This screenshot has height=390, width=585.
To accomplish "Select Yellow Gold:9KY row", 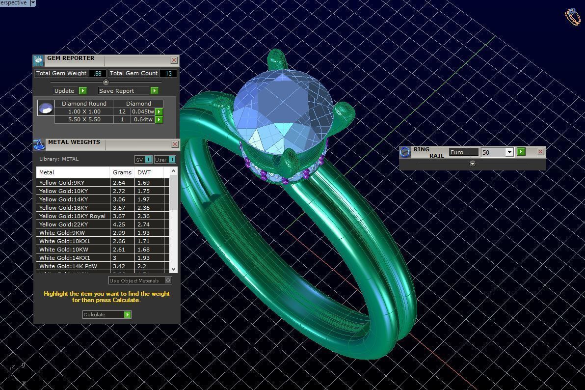I will 103,183.
